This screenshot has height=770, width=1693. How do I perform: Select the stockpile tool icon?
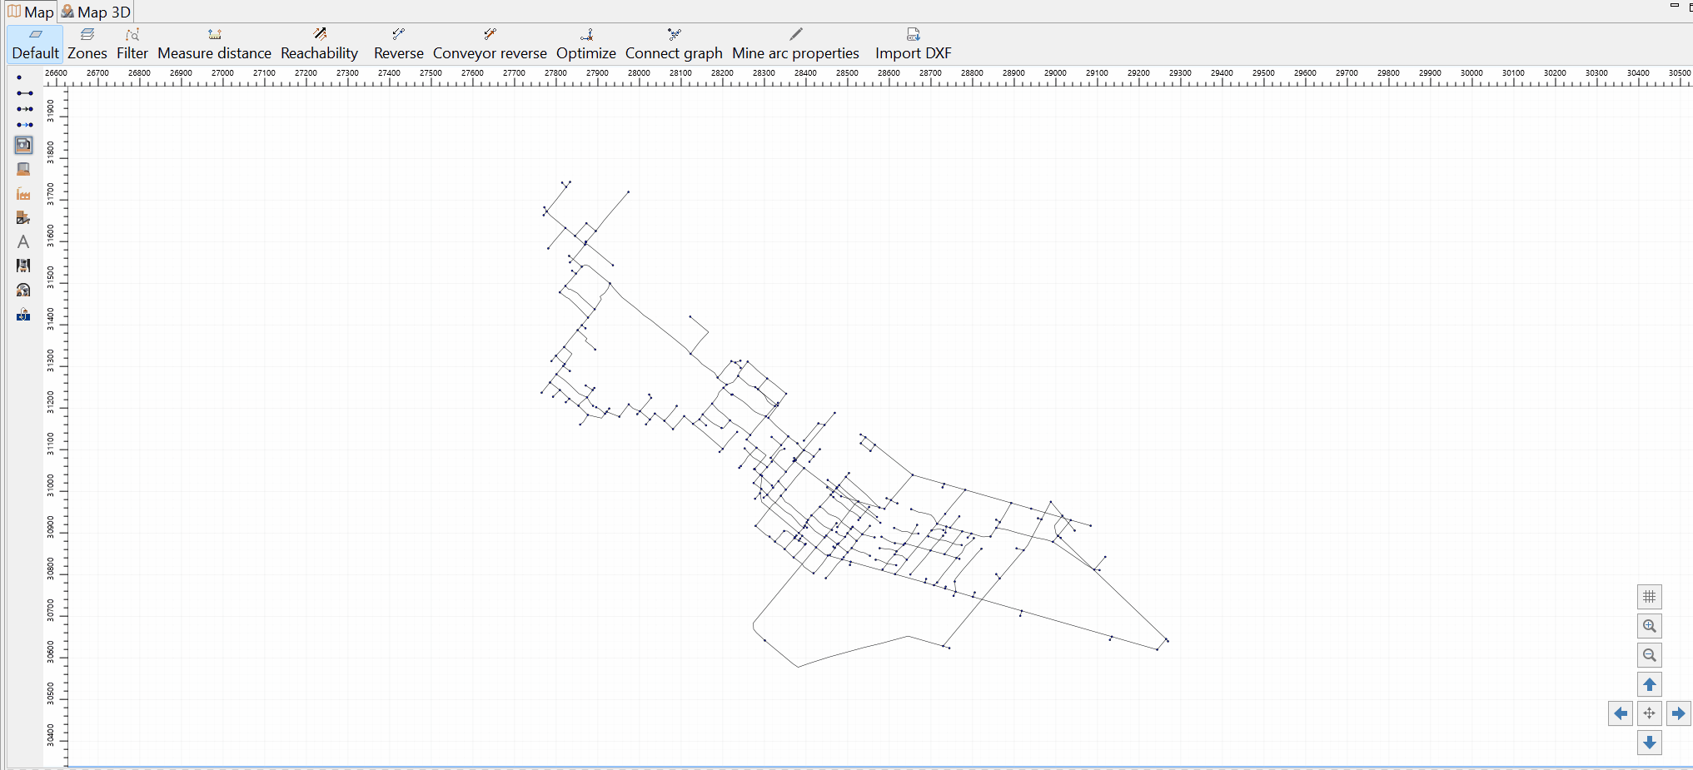(x=23, y=169)
